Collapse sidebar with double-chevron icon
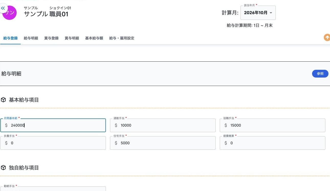330x191 pixels. [x=3, y=8]
